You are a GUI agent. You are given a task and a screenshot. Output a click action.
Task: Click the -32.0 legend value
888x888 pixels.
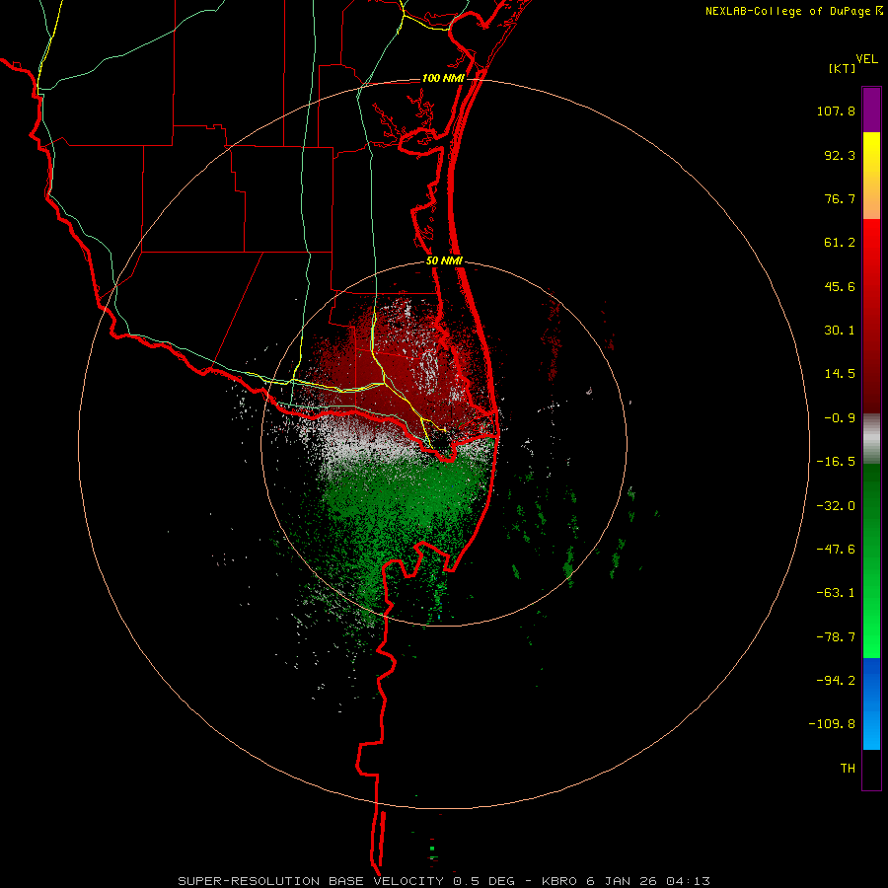click(836, 506)
